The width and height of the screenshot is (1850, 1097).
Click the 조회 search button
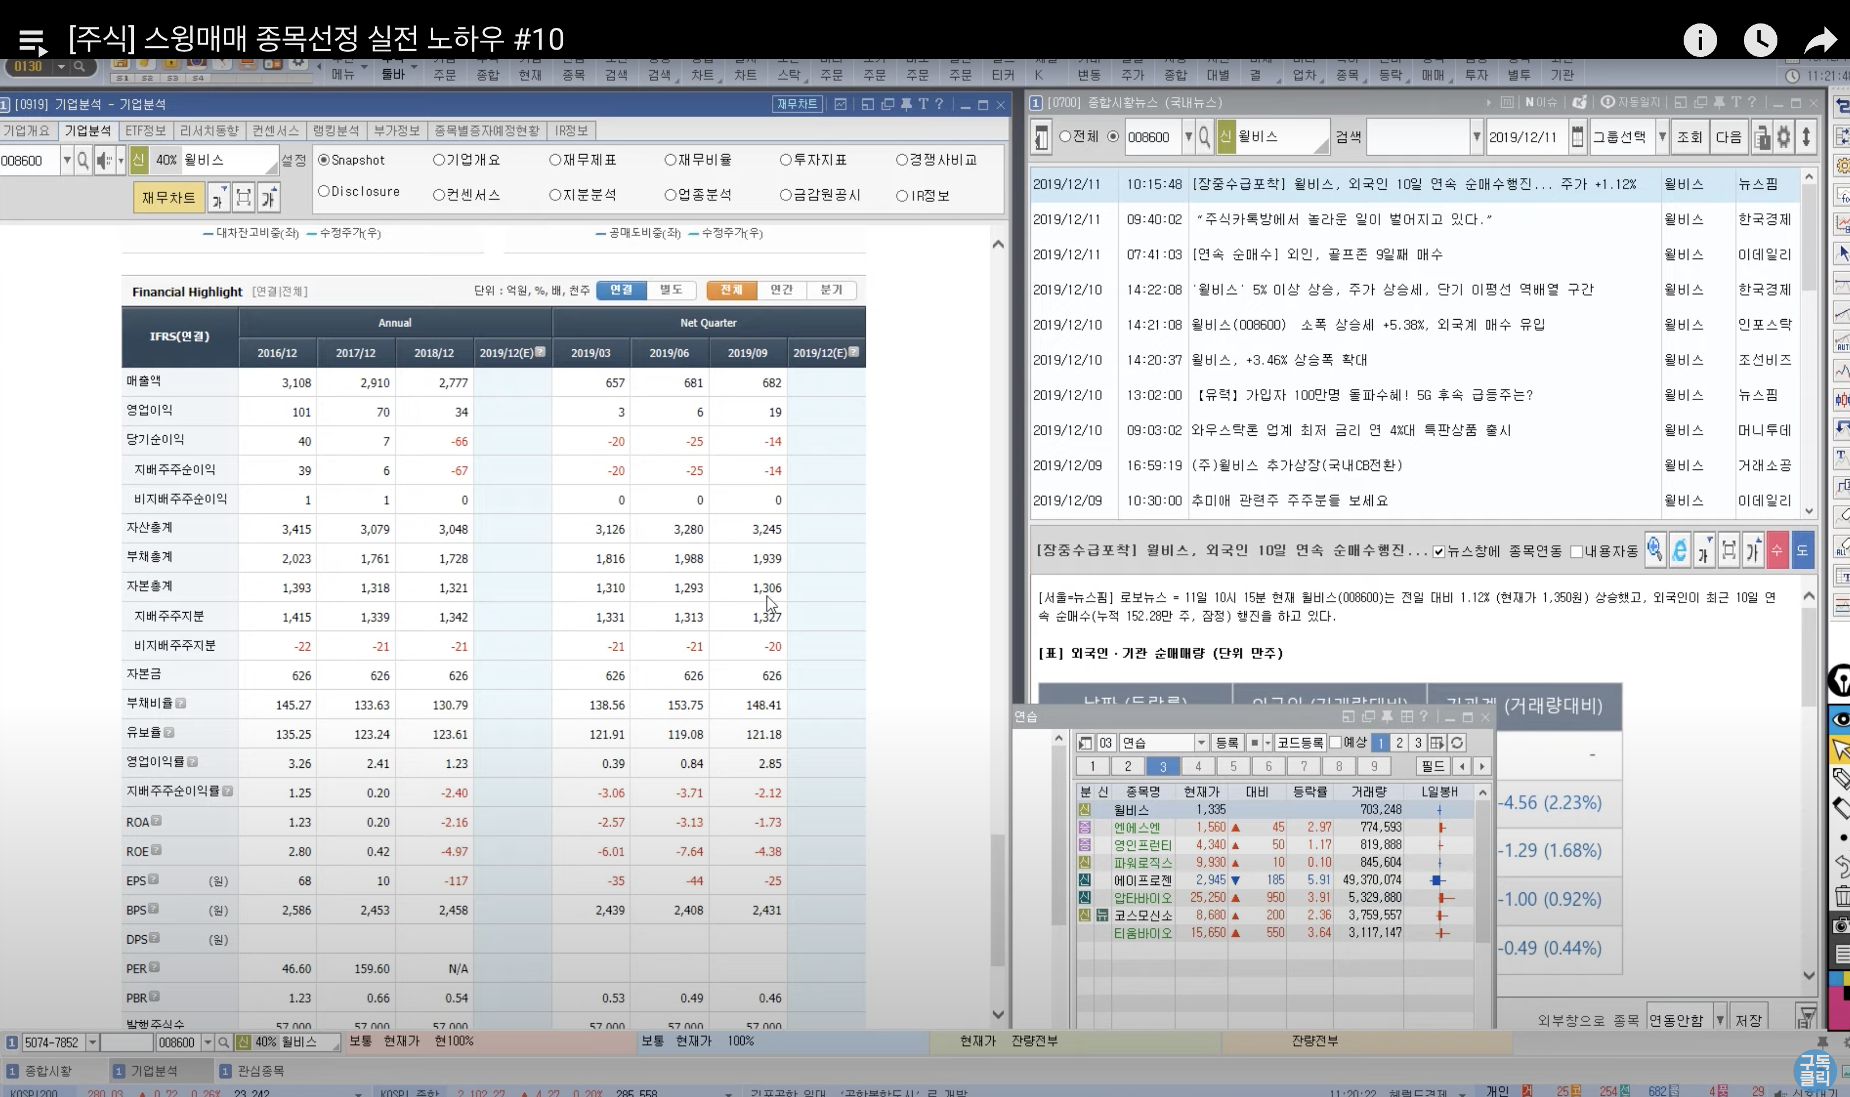(1689, 137)
